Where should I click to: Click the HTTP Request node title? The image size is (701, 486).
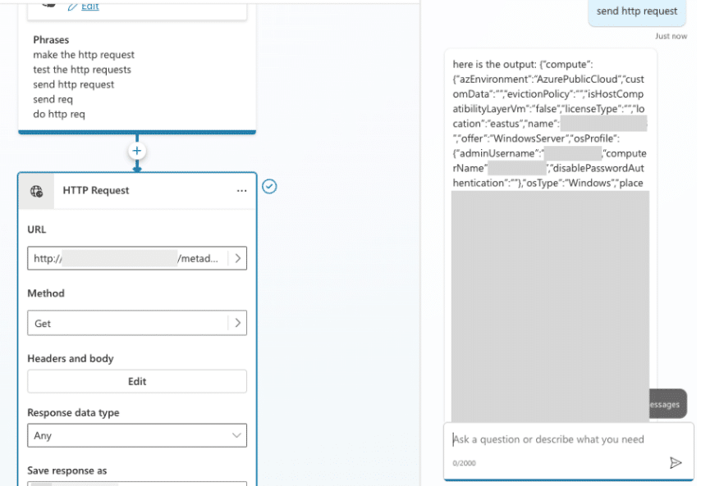[96, 190]
